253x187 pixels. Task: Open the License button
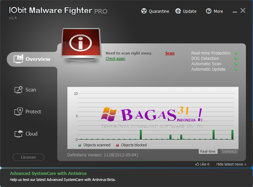[28, 157]
